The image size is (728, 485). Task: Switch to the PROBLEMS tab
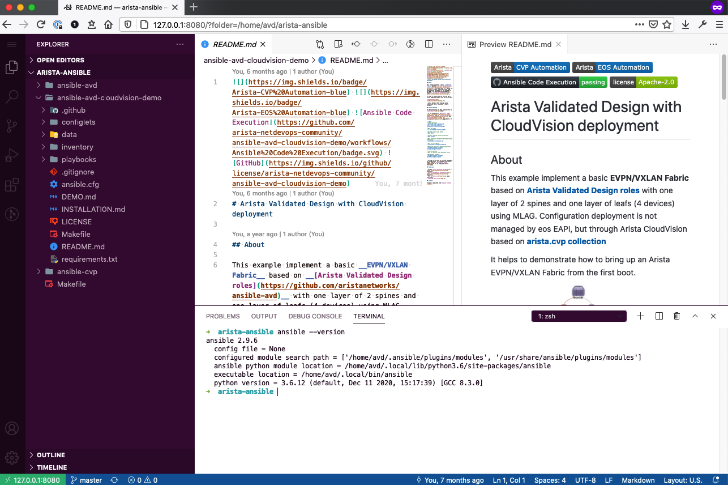[x=222, y=316]
